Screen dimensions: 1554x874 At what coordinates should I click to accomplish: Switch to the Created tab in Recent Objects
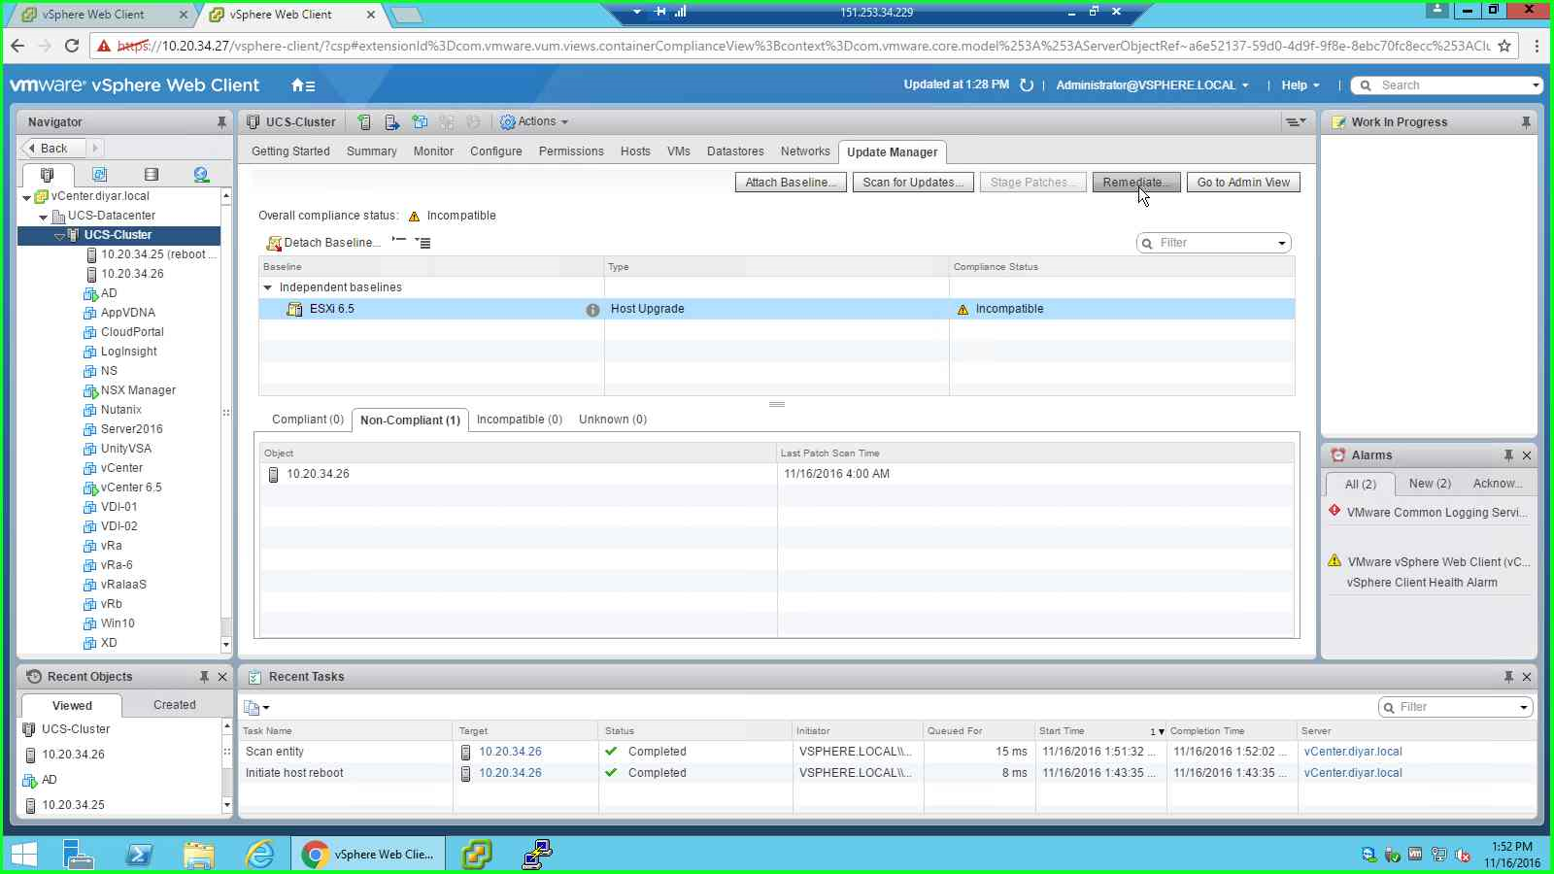tap(175, 705)
